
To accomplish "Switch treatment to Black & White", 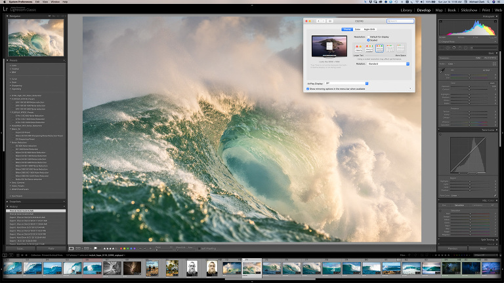I will [x=490, y=58].
